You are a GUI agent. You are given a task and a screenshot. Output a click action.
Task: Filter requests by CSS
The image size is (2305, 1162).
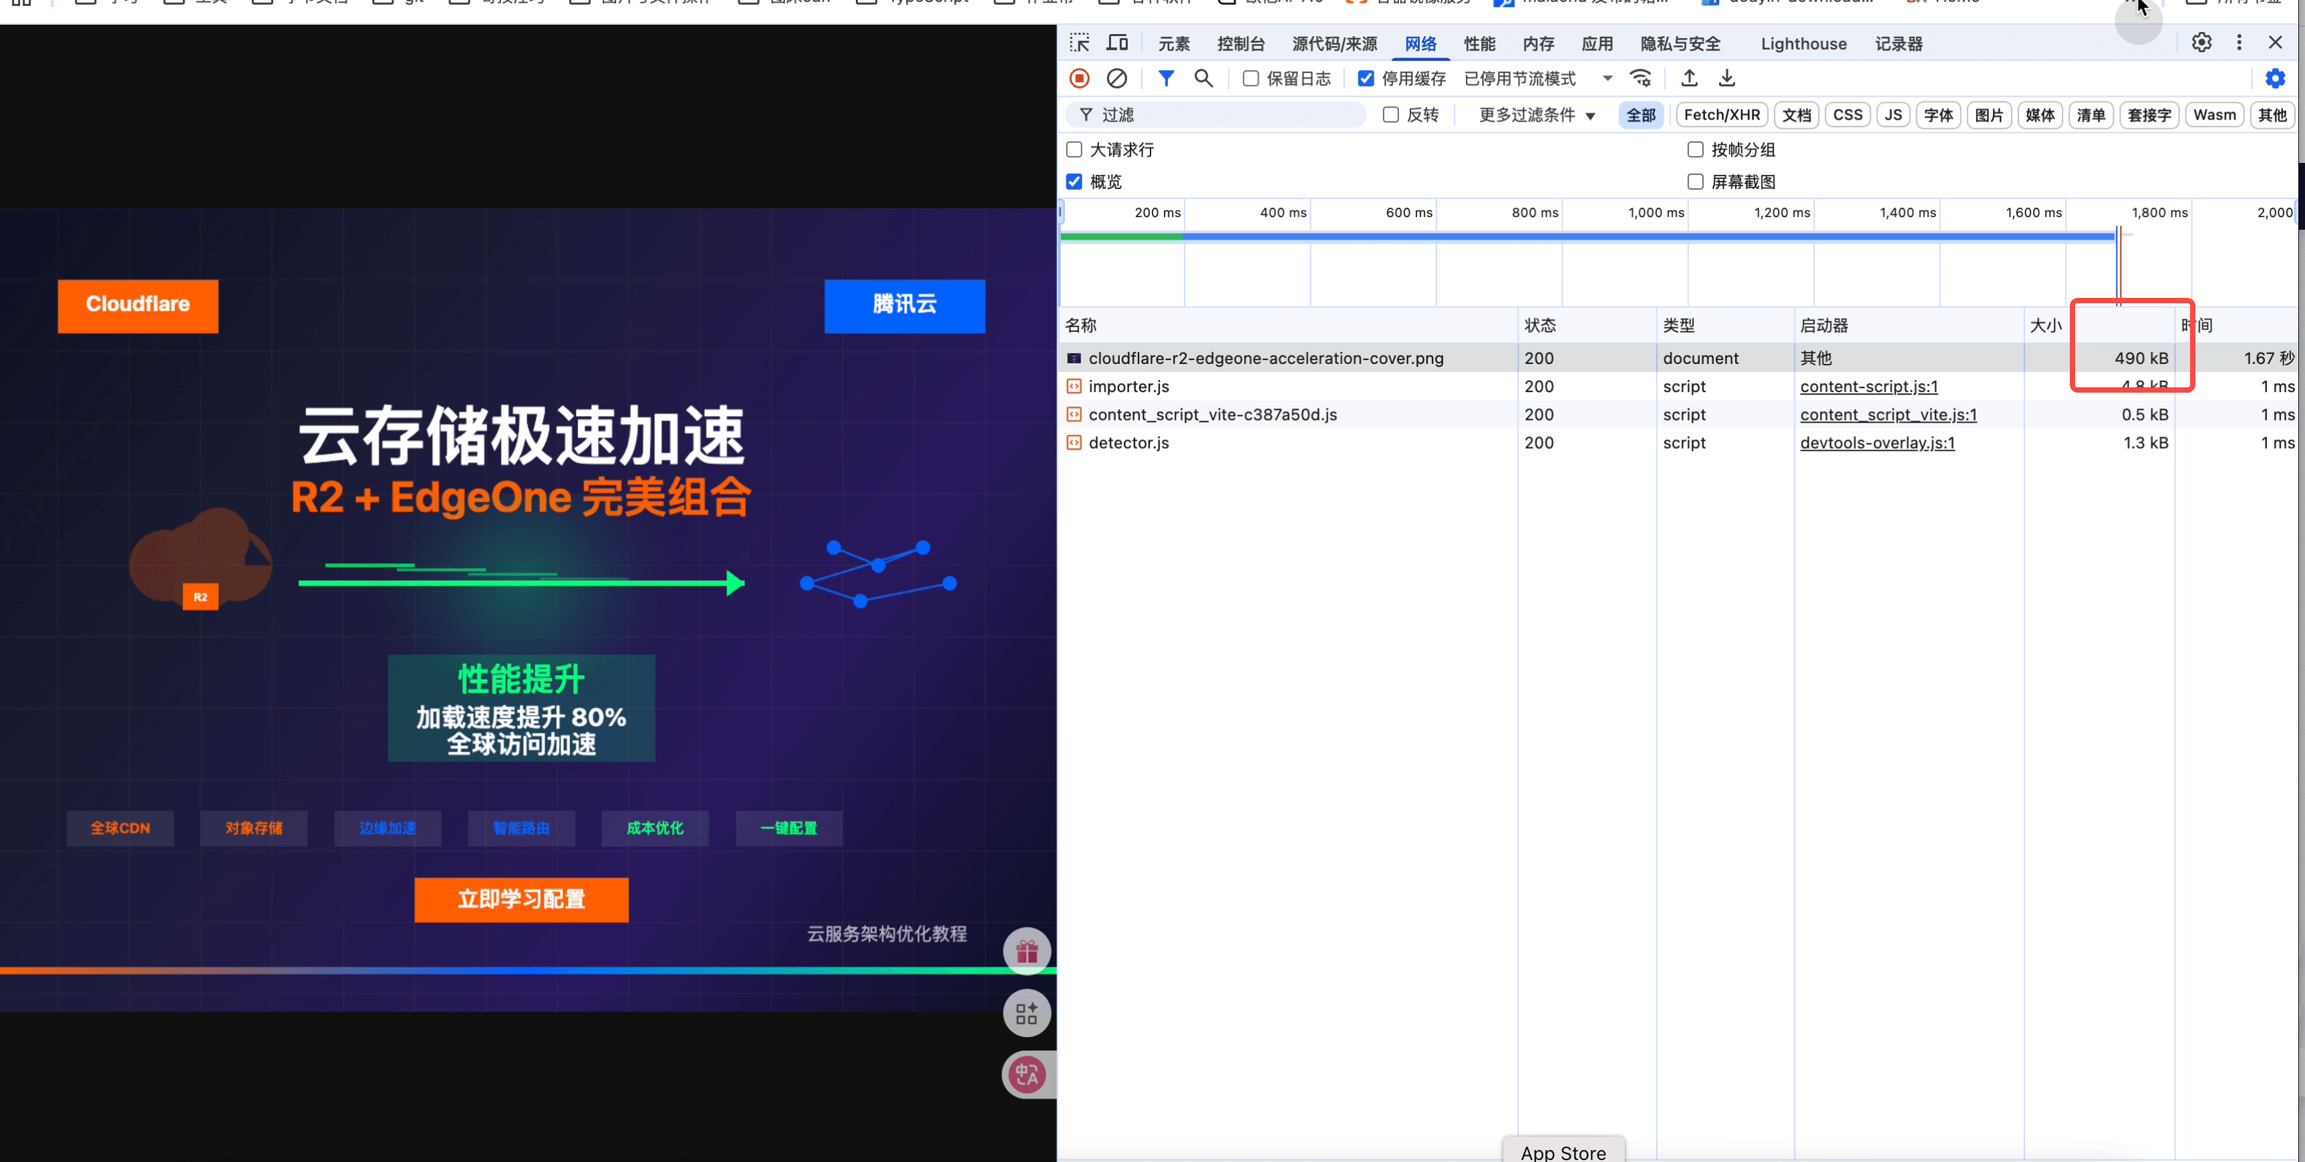click(1847, 116)
